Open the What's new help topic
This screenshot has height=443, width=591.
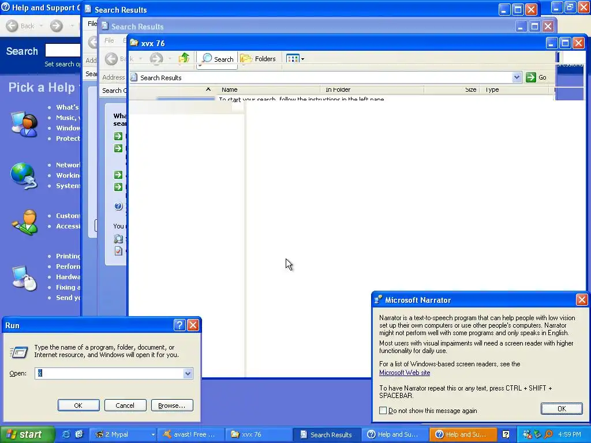(x=68, y=107)
